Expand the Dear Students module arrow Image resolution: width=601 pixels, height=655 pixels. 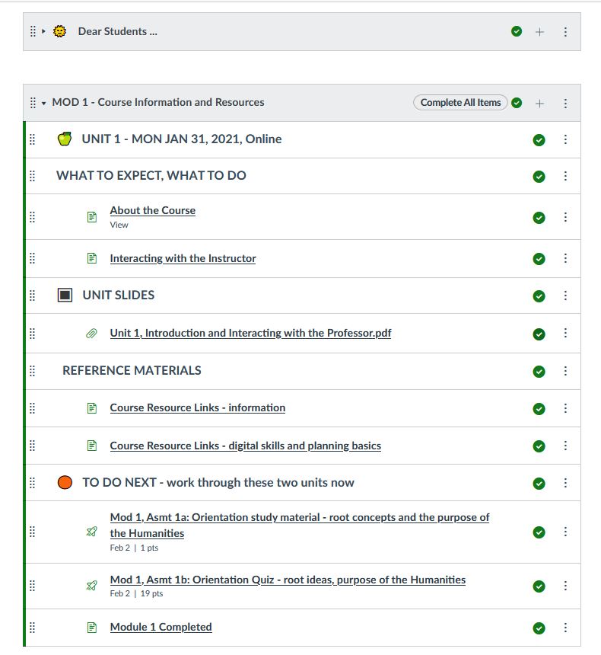pos(43,31)
